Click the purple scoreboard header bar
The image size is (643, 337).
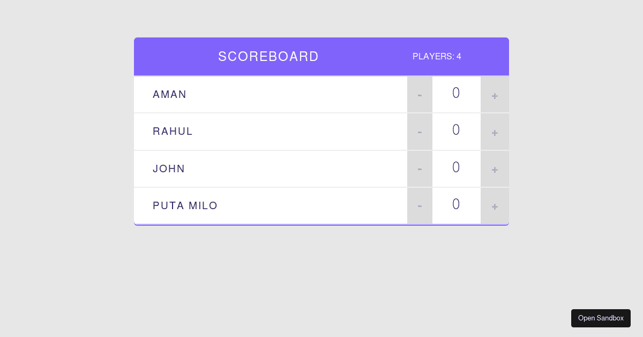click(322, 57)
